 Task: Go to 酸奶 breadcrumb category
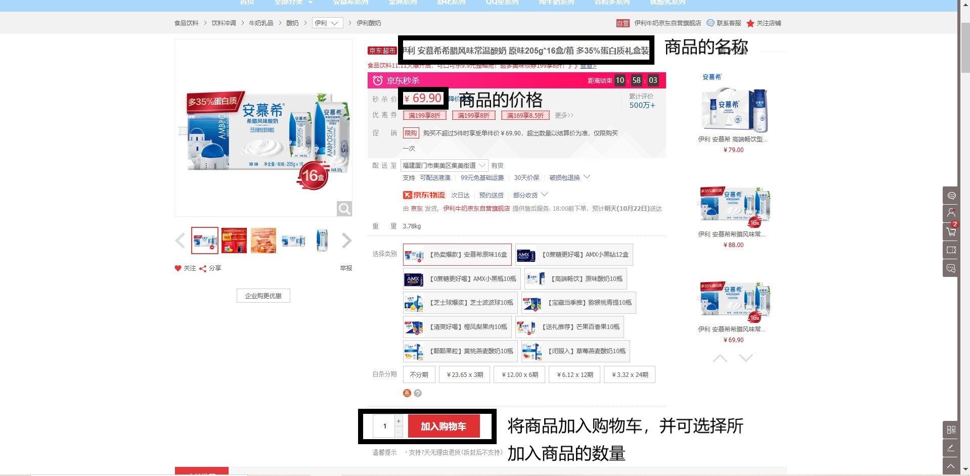click(292, 23)
